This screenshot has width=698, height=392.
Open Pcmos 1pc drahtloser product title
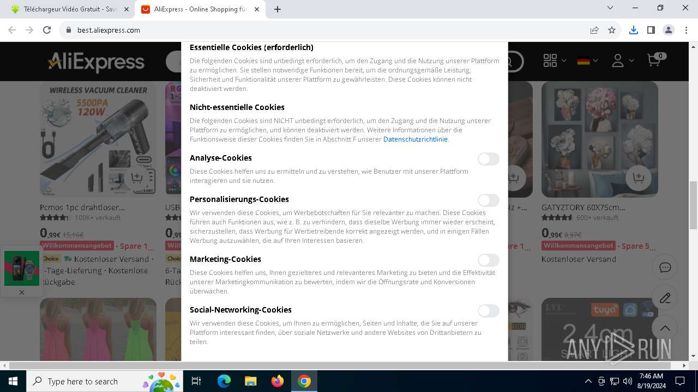click(82, 207)
